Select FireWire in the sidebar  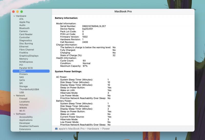24,53
